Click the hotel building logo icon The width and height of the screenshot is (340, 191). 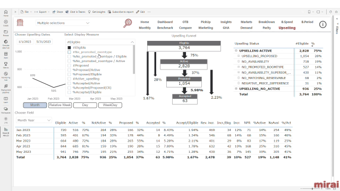(20, 22)
